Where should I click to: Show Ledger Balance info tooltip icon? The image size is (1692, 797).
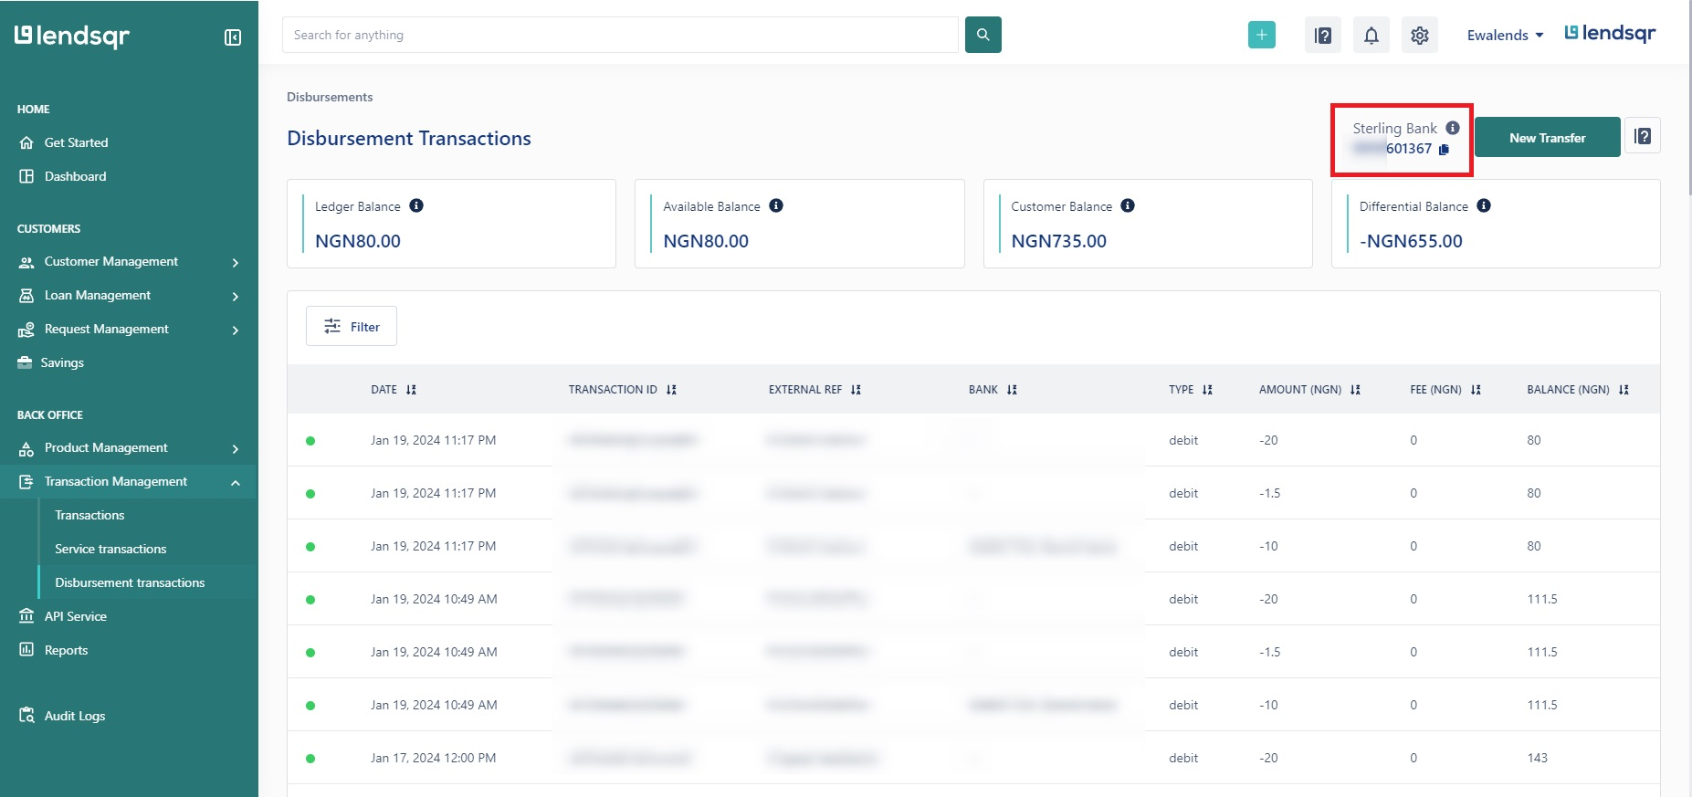point(416,205)
